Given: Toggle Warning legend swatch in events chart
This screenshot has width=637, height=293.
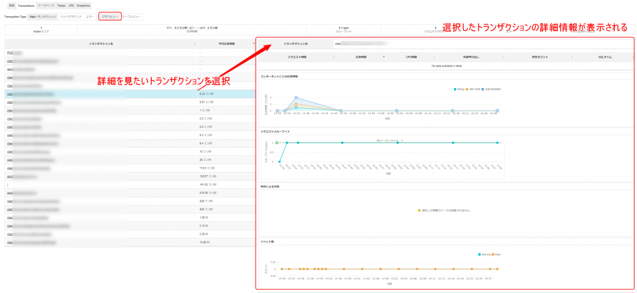Looking at the screenshot, I should point(480,255).
